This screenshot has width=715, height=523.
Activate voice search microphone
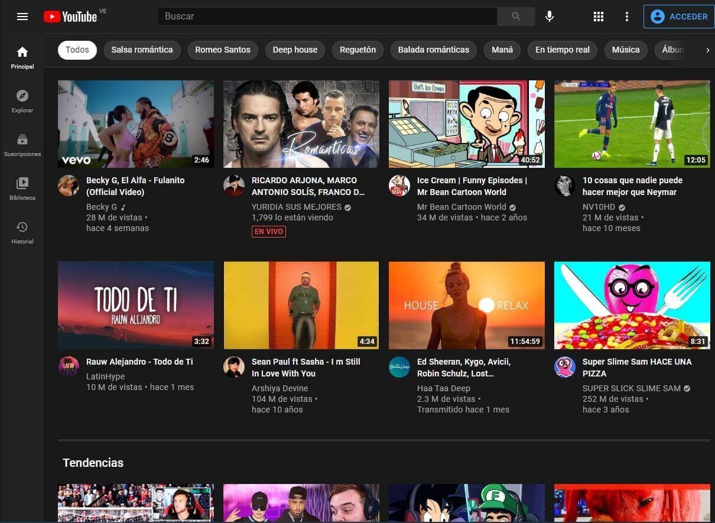pos(550,17)
